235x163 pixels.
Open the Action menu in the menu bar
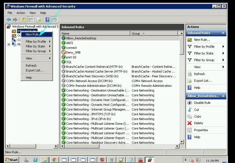pos(21,13)
